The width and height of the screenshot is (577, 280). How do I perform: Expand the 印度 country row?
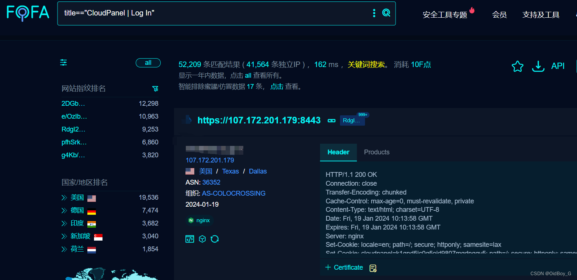64,224
